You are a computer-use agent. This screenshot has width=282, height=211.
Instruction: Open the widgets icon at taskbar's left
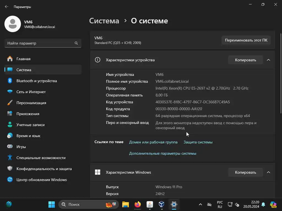[x=9, y=204]
